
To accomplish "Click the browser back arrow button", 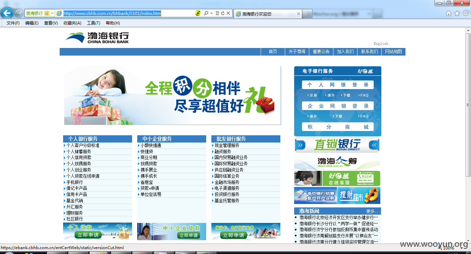I will tap(7, 13).
